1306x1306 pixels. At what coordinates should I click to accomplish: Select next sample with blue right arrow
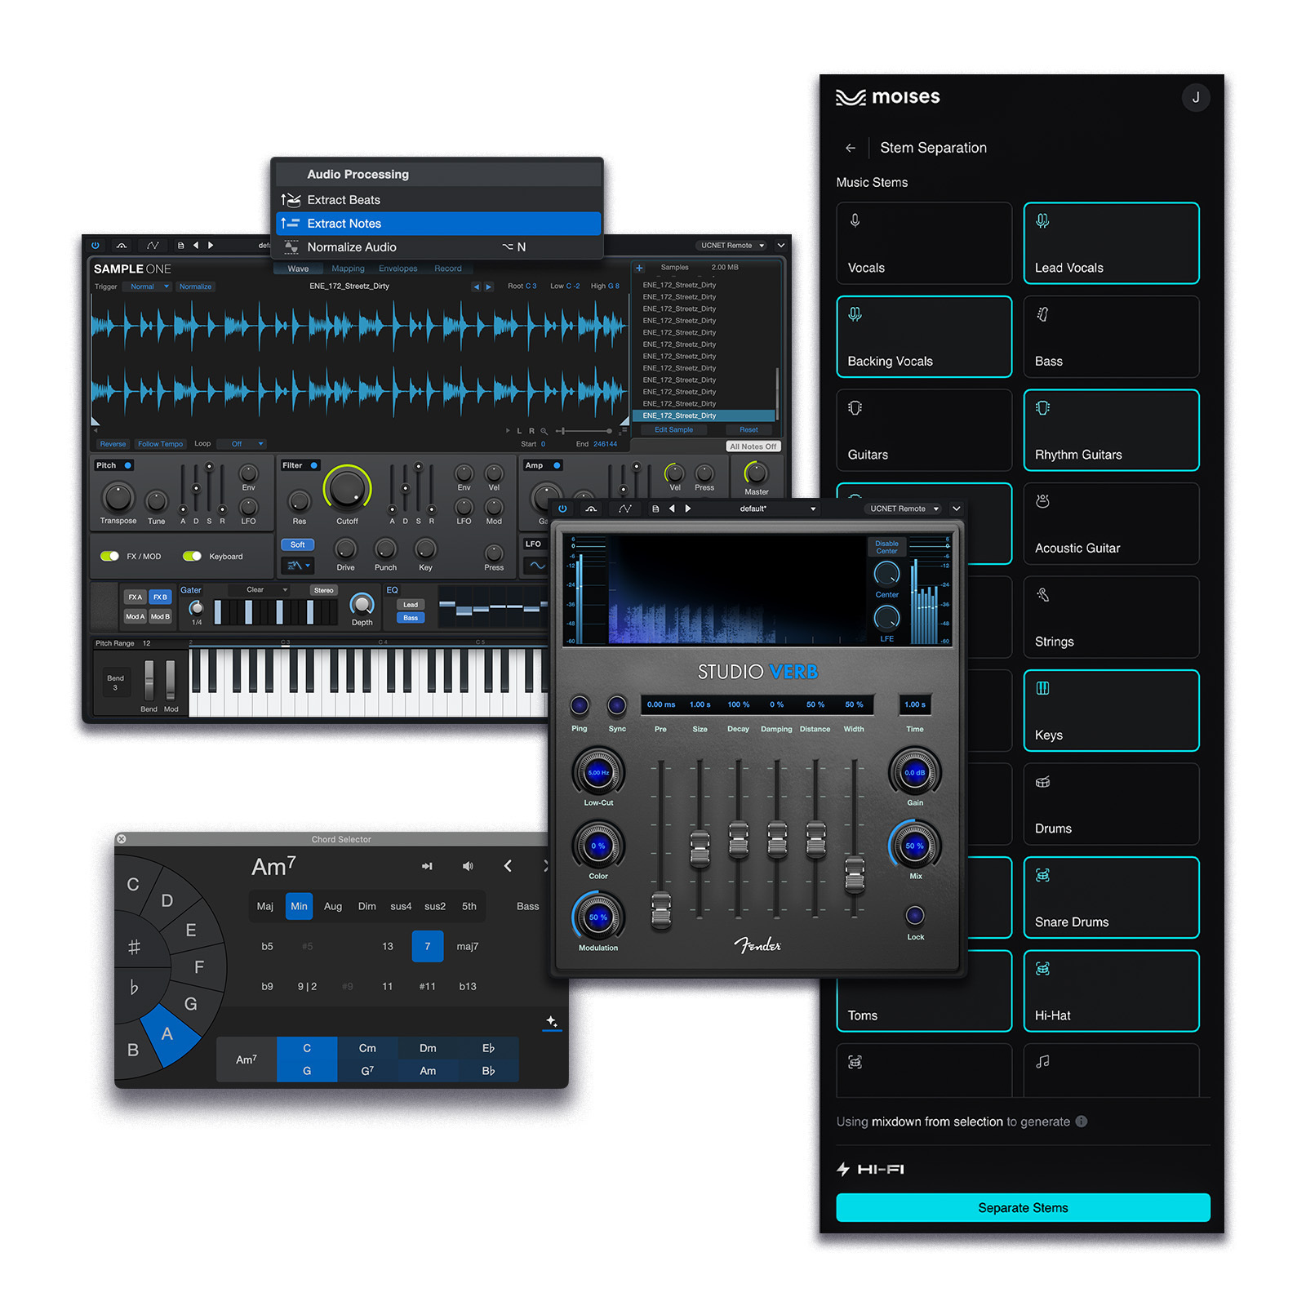pyautogui.click(x=489, y=287)
